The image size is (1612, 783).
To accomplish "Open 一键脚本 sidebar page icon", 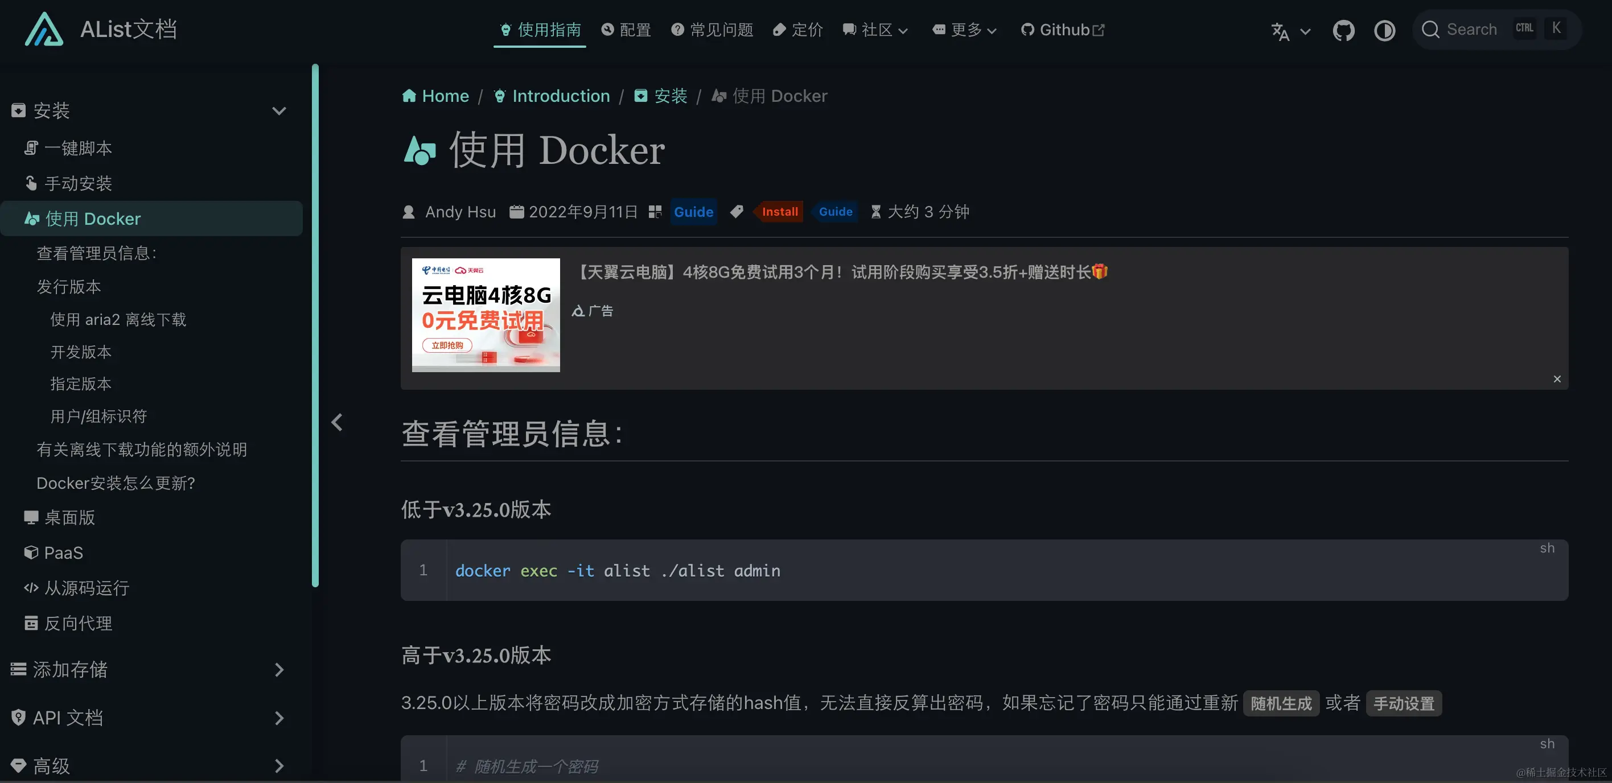I will tap(31, 148).
